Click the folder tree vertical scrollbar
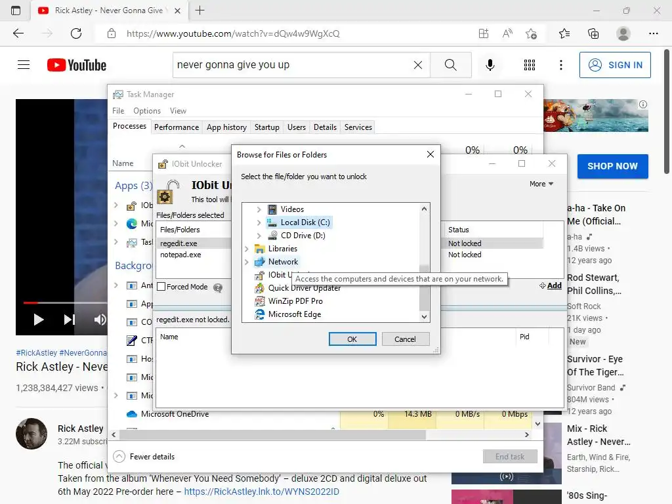This screenshot has height=504, width=672. pyautogui.click(x=424, y=288)
